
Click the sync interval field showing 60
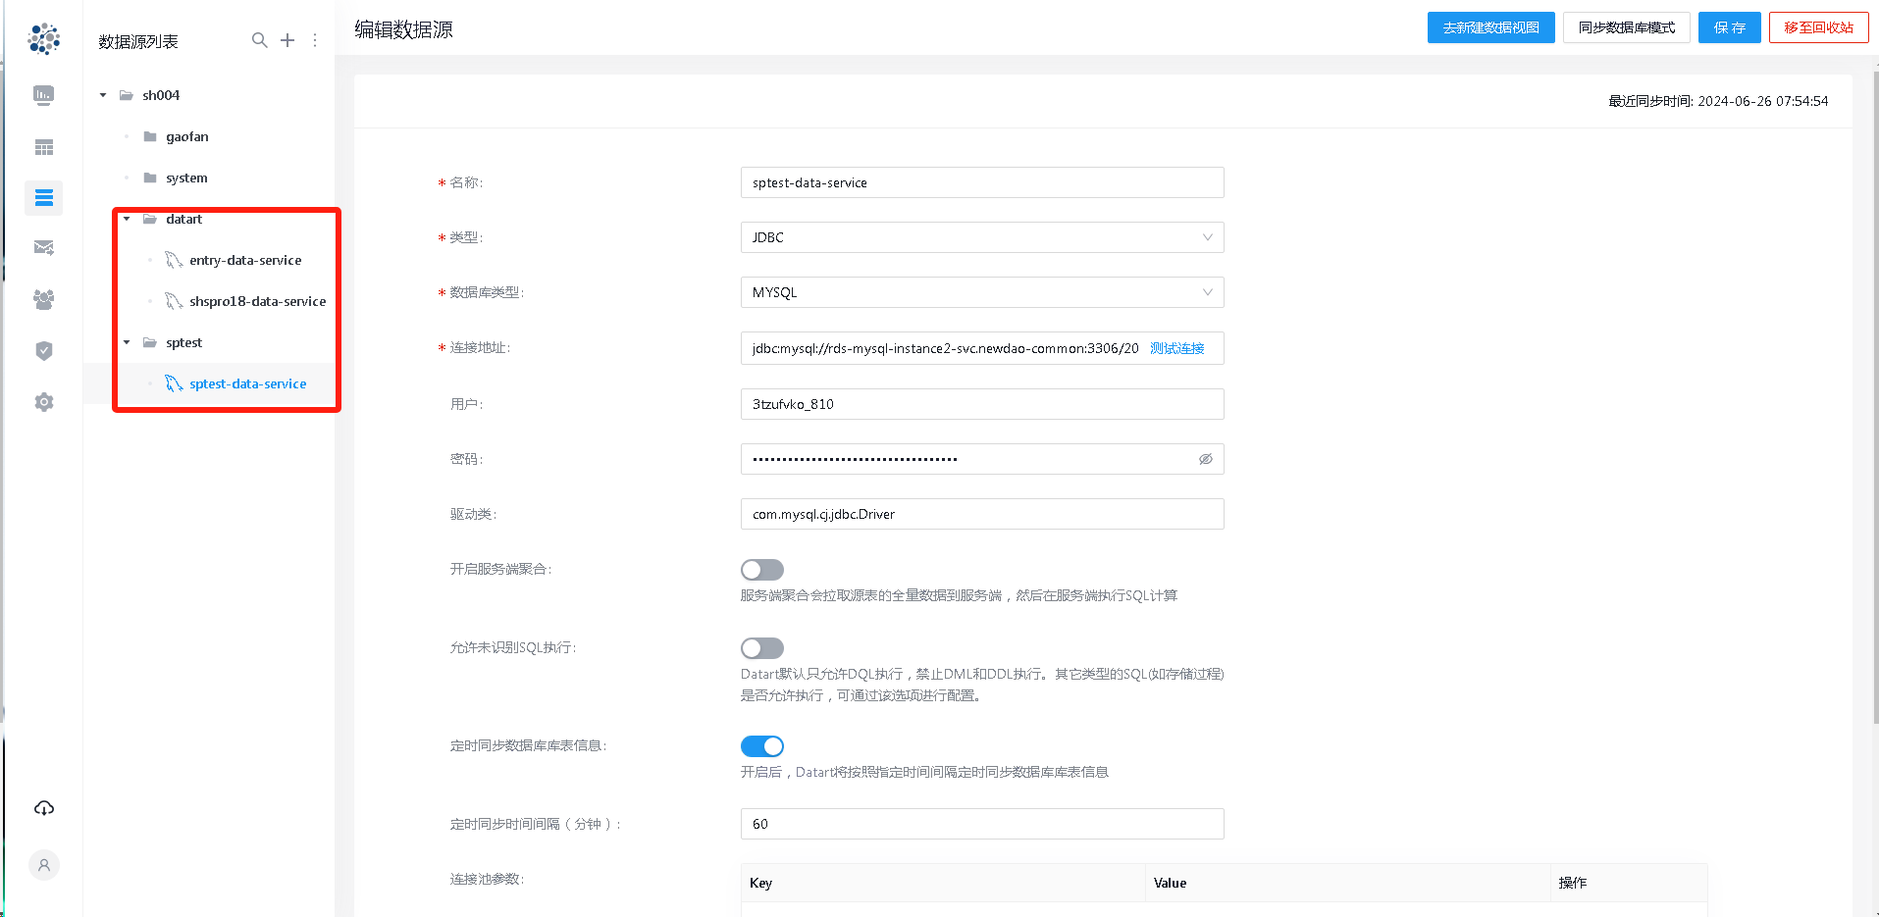point(982,824)
